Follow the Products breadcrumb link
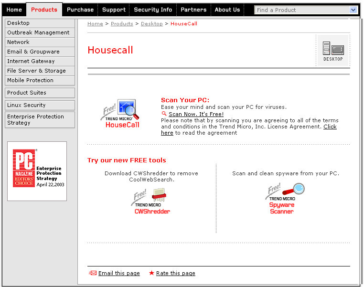364x287 pixels. pos(122,24)
